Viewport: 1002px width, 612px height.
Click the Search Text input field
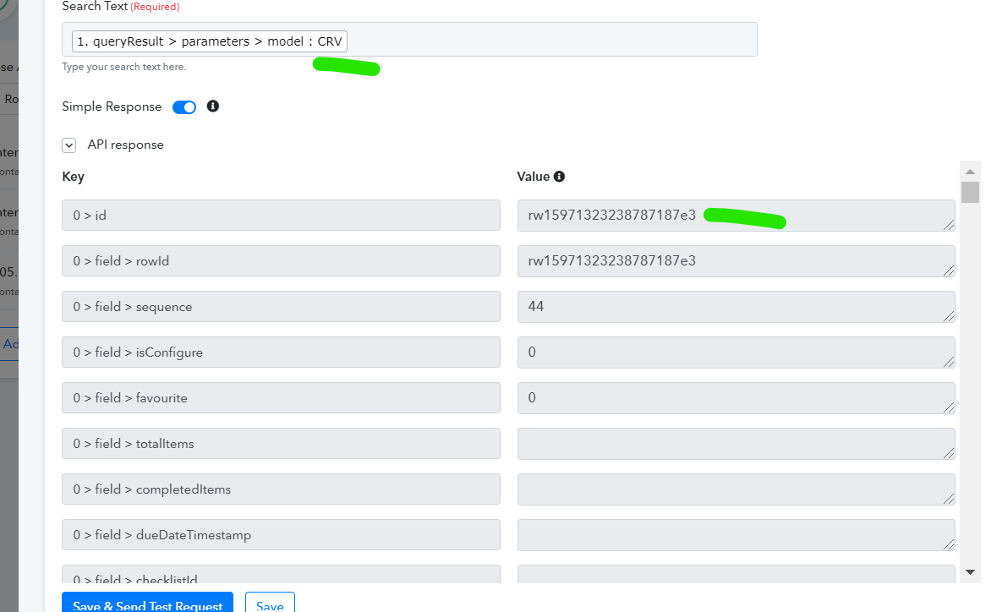550,41
